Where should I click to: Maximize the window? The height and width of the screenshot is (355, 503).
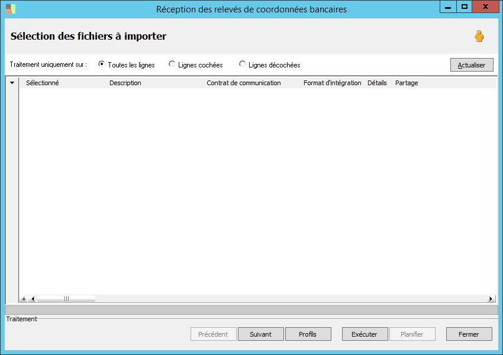pos(464,7)
